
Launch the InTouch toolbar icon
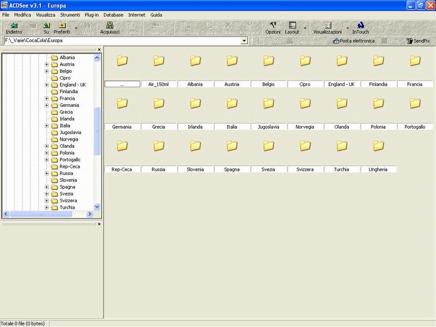[361, 25]
